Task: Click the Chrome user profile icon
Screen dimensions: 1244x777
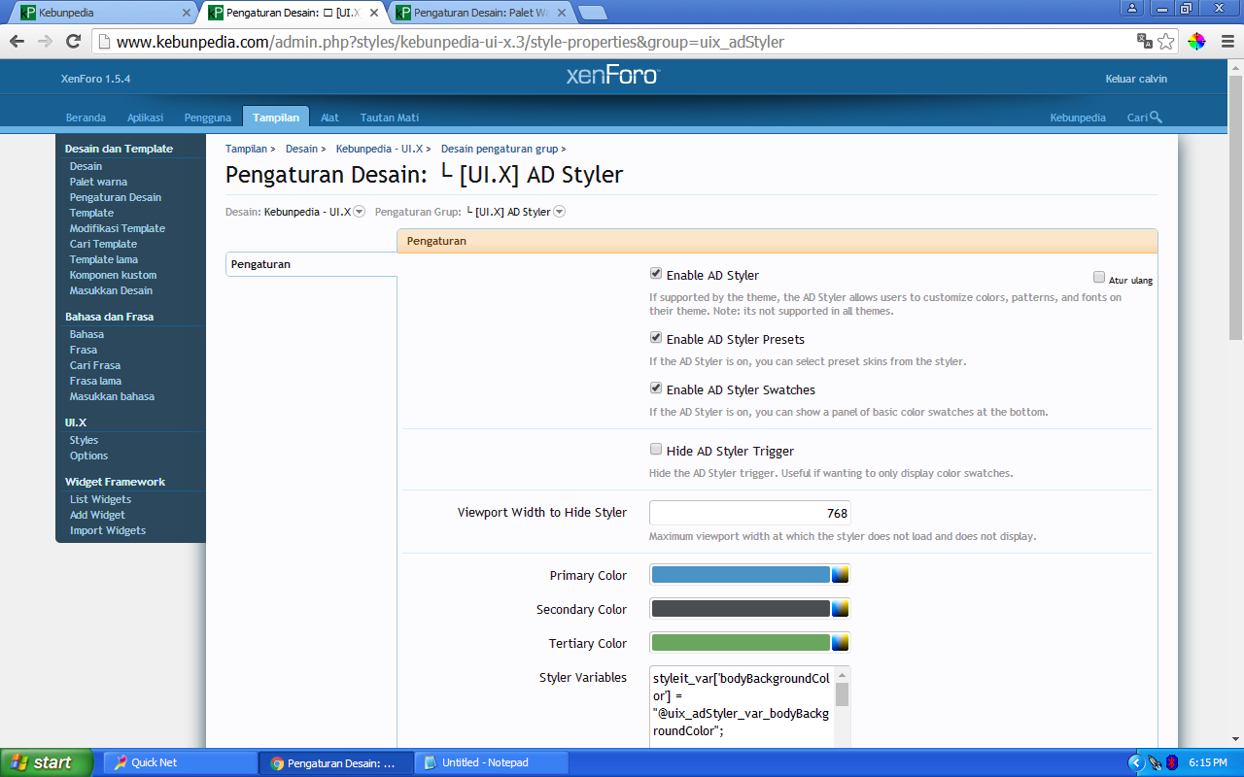Action: click(1132, 8)
